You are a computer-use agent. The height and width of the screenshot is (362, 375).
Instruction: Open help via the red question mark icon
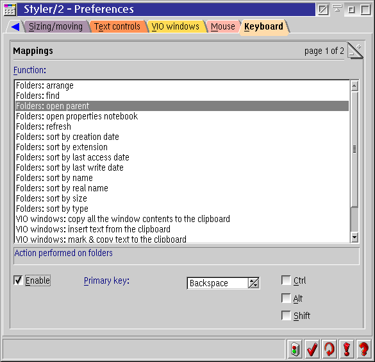point(363,349)
